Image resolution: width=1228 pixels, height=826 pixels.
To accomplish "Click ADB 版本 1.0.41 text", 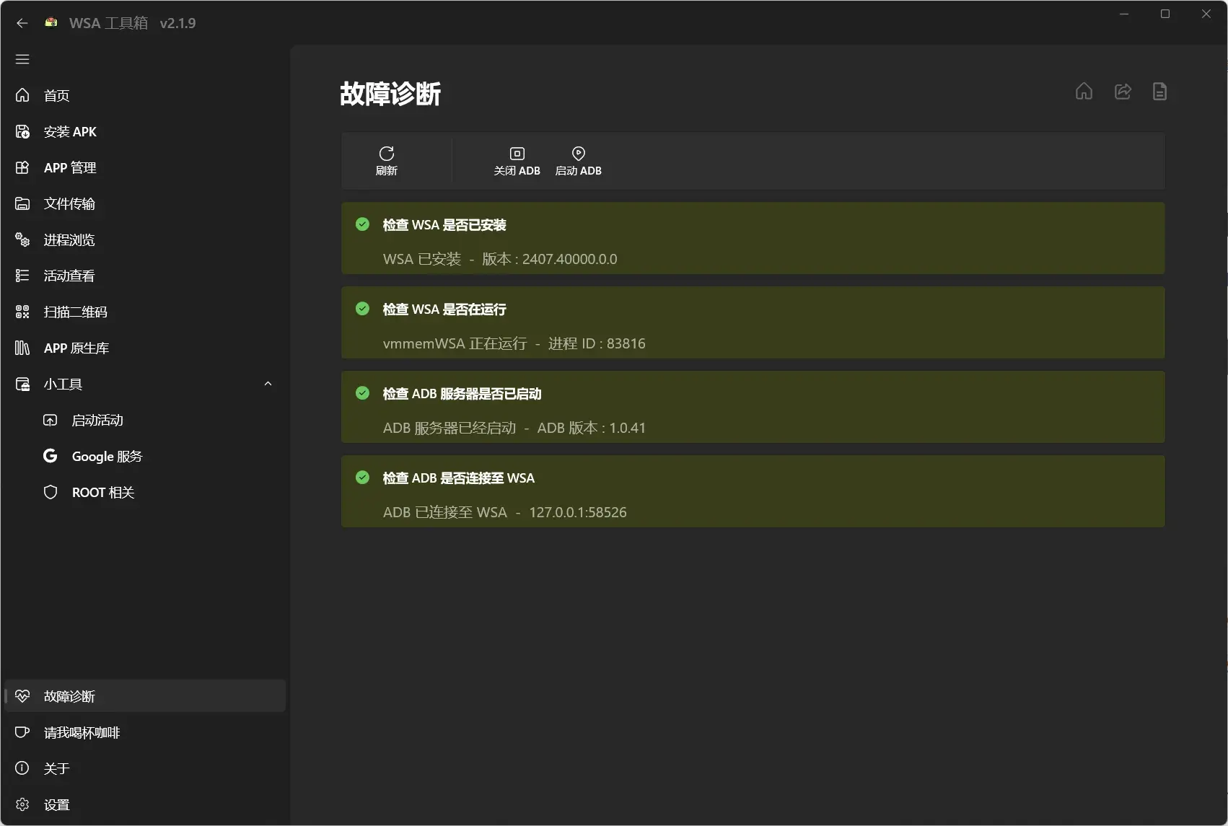I will (x=592, y=428).
